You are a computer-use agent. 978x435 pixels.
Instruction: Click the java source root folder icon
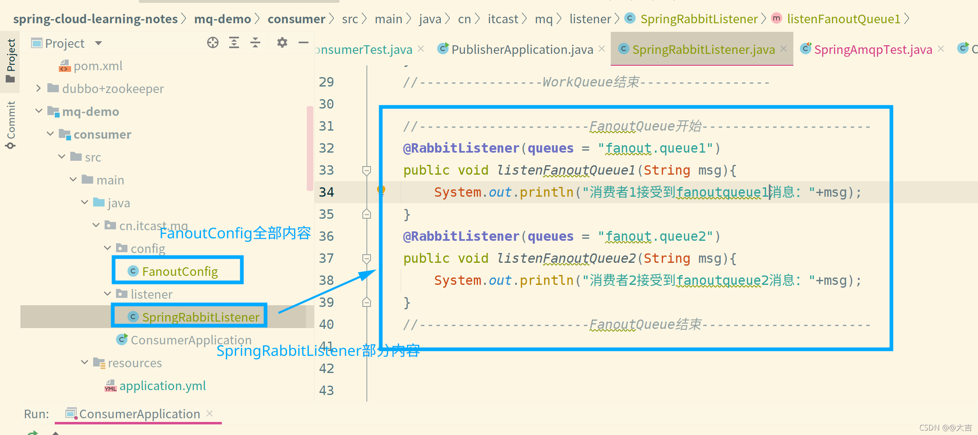click(x=99, y=202)
